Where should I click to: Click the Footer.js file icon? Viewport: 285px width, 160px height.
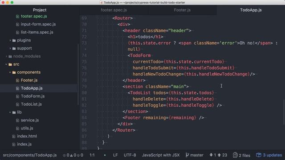pyautogui.click(x=17, y=80)
